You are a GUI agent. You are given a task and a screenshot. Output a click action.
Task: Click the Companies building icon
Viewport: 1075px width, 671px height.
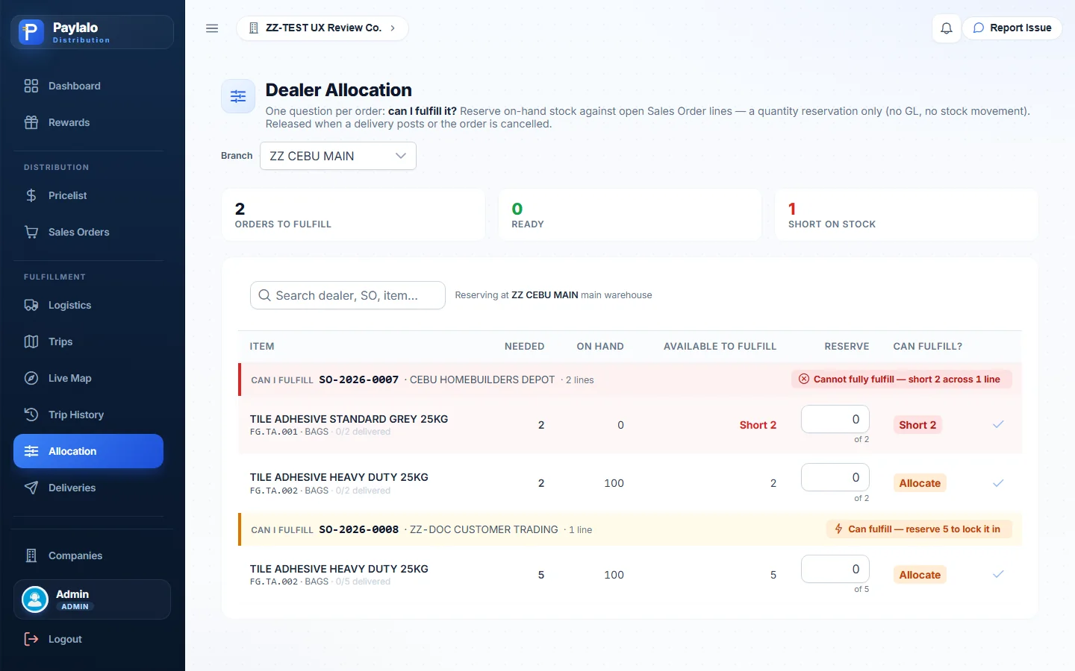coord(31,555)
